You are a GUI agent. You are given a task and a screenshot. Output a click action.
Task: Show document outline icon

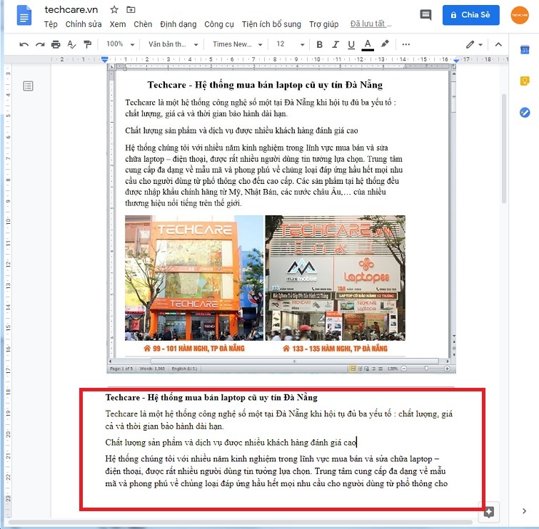point(28,86)
